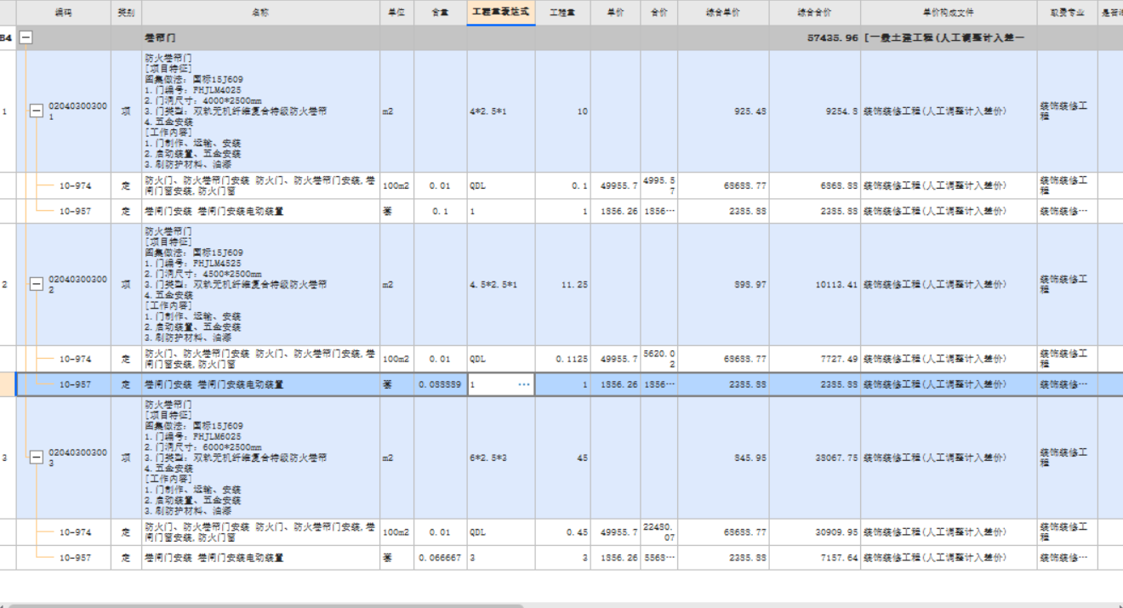Select total price cell 38067.75
This screenshot has width=1123, height=608.
815,458
